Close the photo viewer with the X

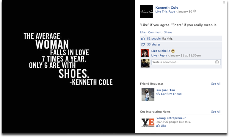[224, 2]
